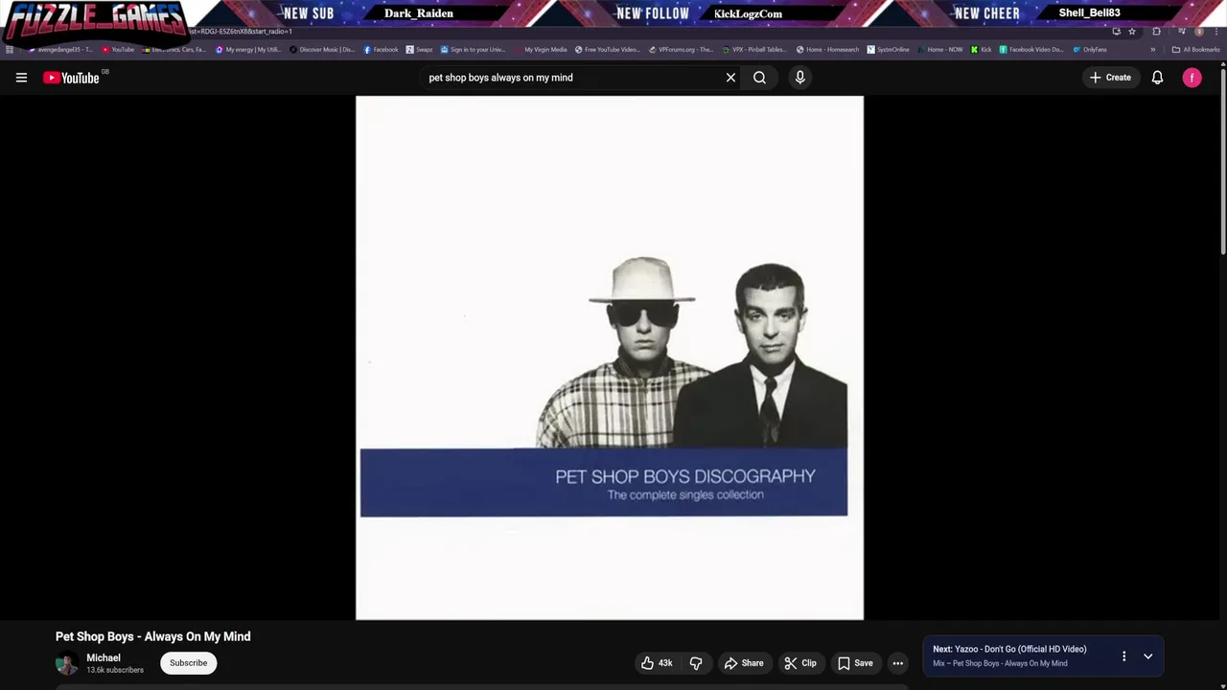This screenshot has width=1227, height=690.
Task: Run search with the magnifier button
Action: pos(759,78)
